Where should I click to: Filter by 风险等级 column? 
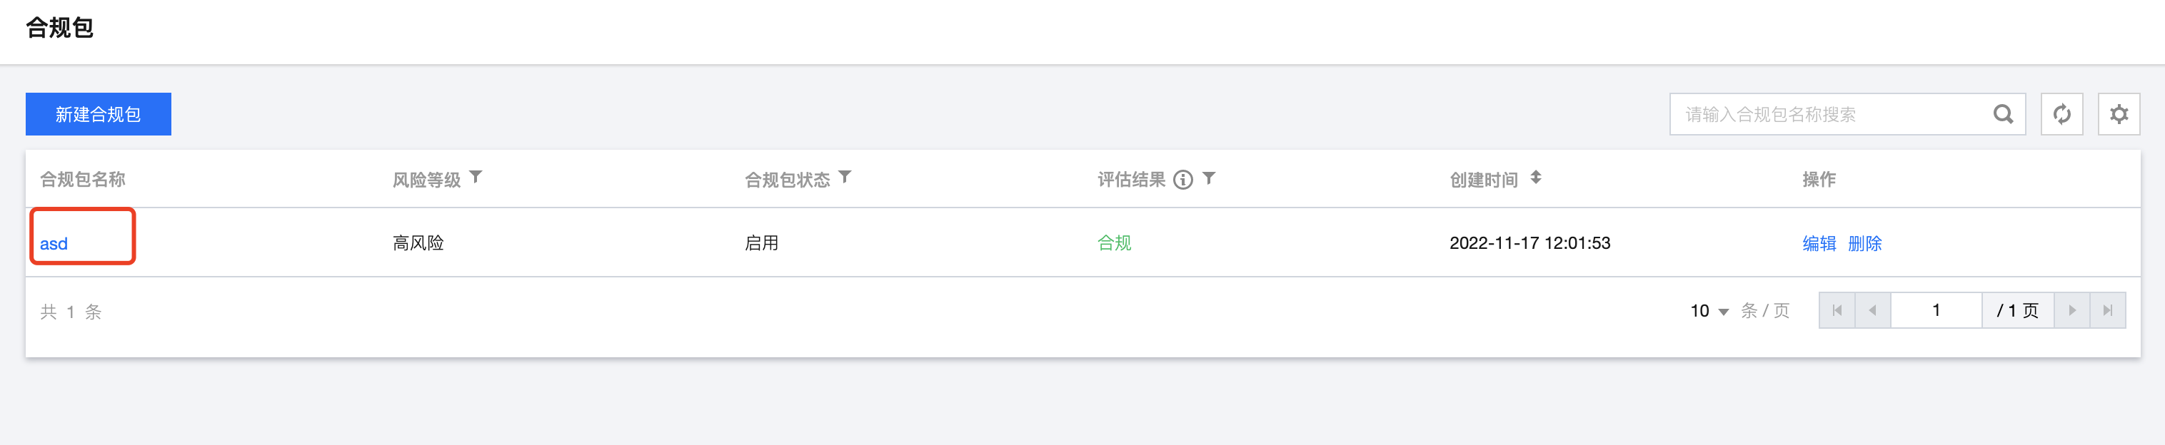pyautogui.click(x=476, y=177)
